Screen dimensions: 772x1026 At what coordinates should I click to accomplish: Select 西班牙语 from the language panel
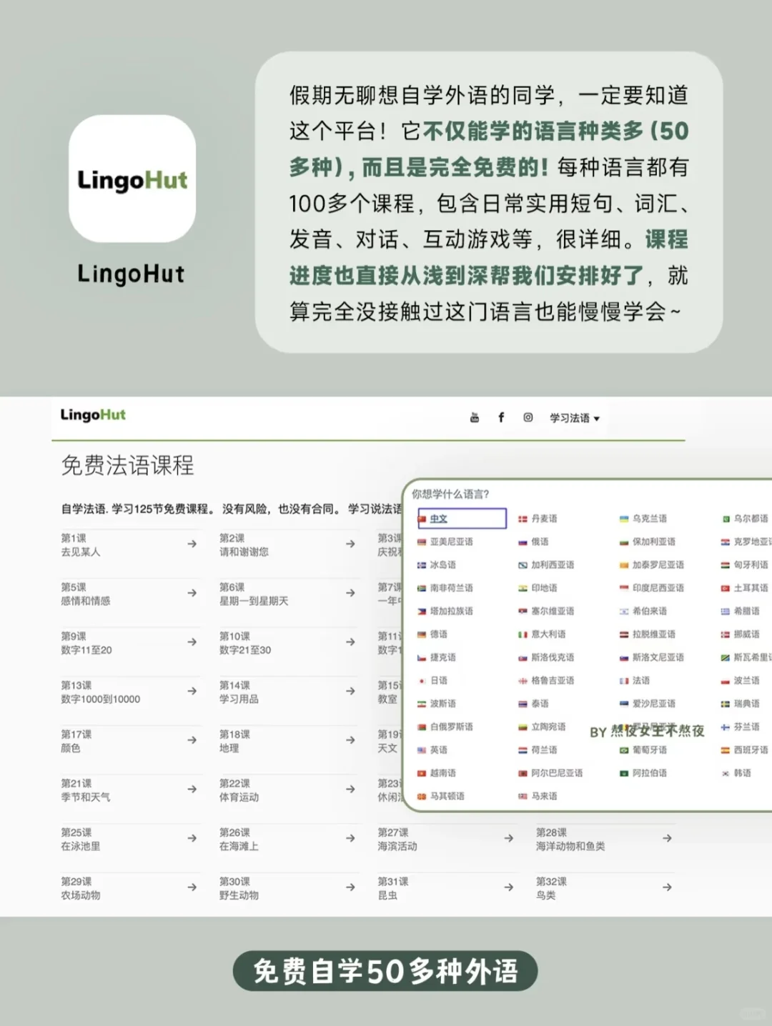tap(747, 749)
